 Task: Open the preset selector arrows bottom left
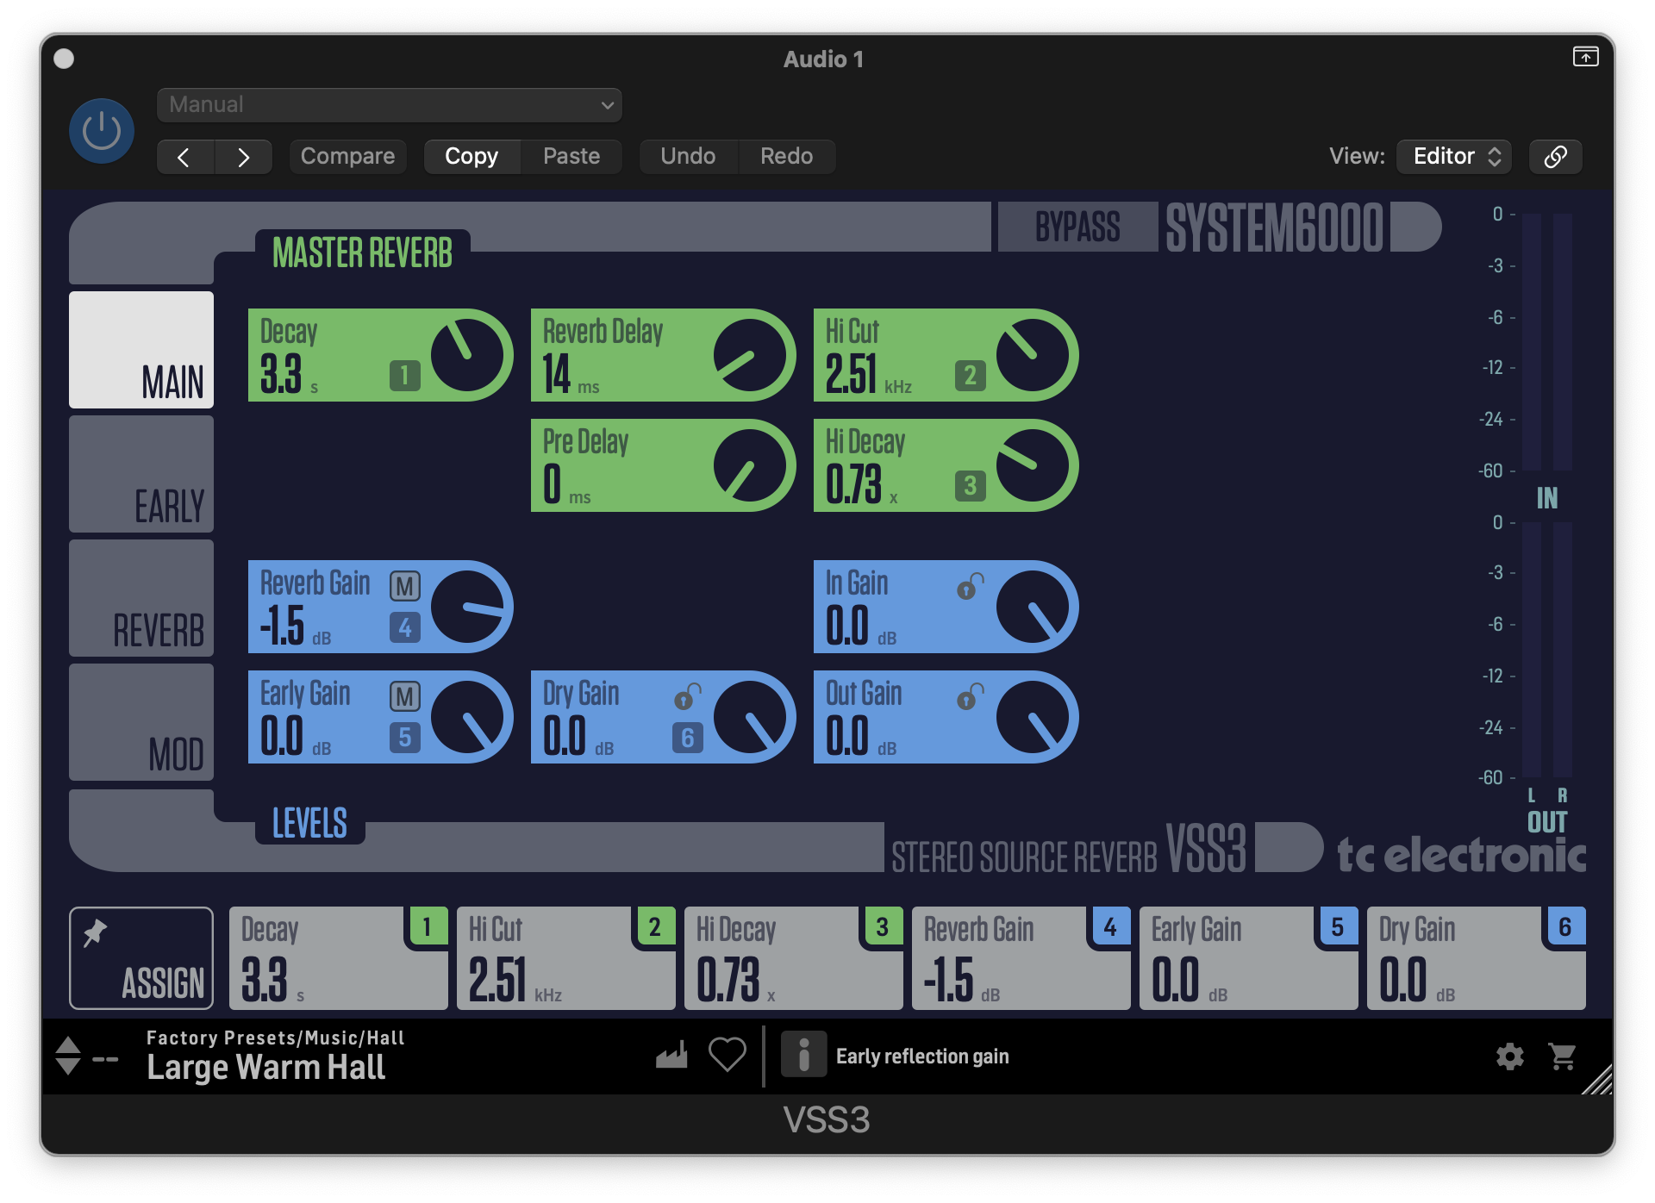(69, 1055)
